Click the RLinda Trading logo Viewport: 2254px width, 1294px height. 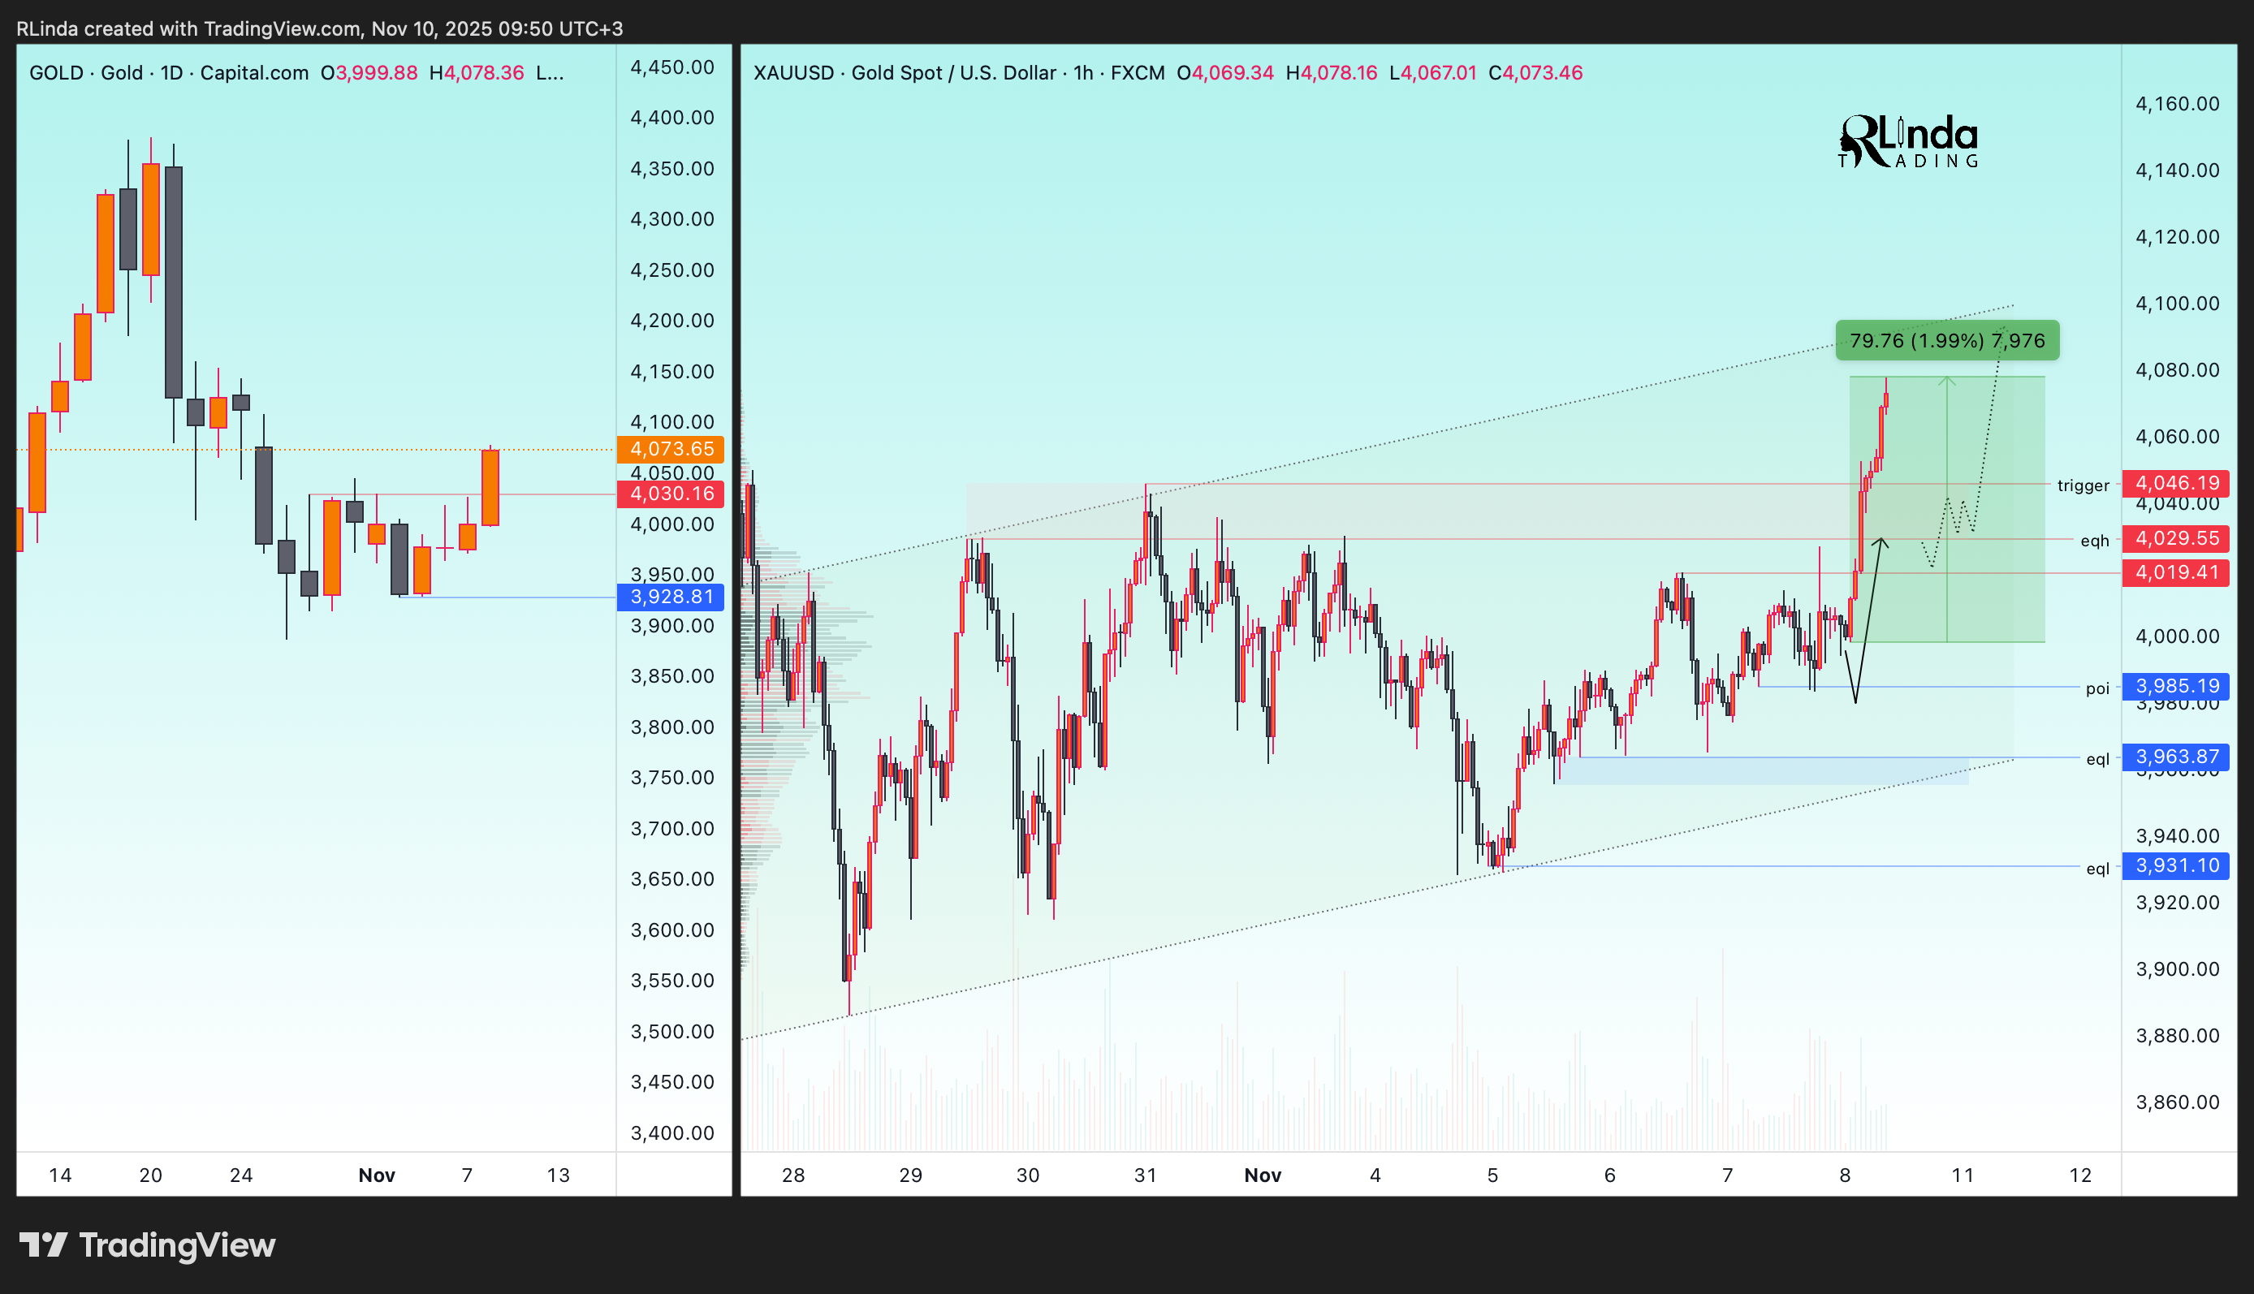coord(1907,142)
